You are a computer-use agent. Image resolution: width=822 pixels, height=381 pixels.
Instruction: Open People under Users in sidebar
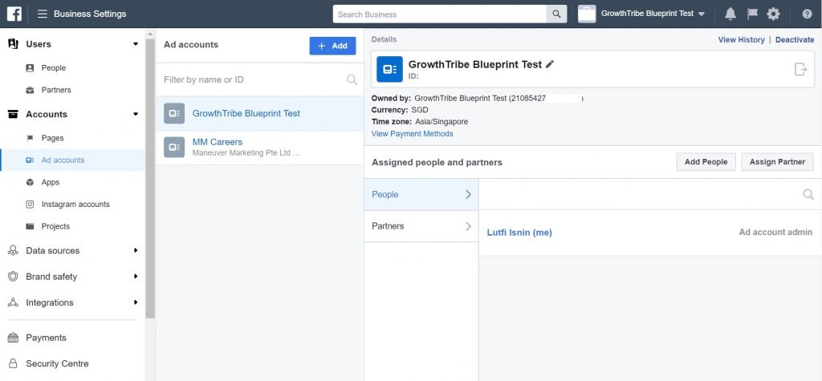[x=54, y=68]
